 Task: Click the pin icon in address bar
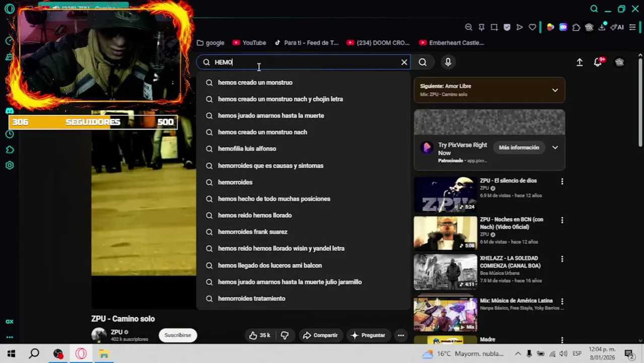click(x=481, y=27)
